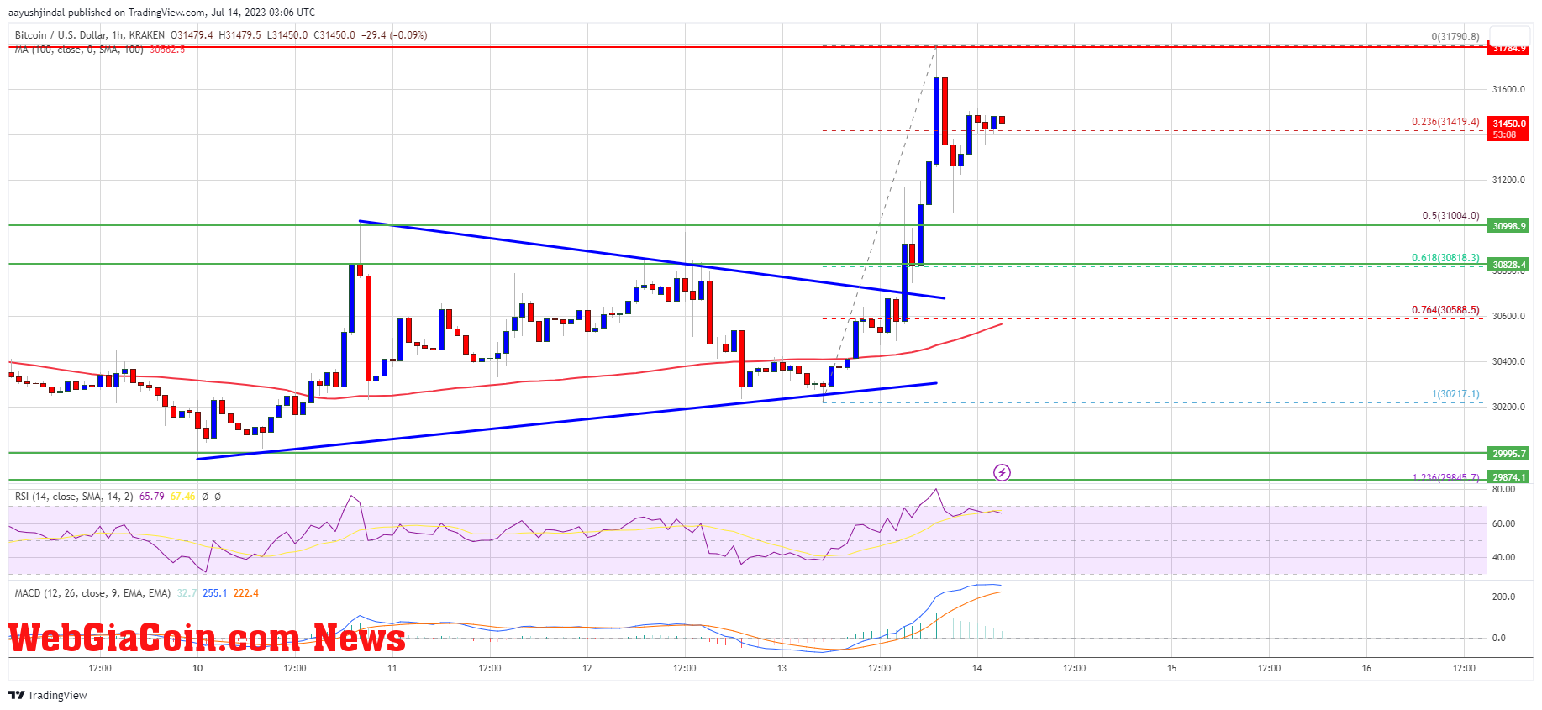Image resolution: width=1542 pixels, height=710 pixels.
Task: Click the 31200.0 price axis label
Action: coord(1508,180)
